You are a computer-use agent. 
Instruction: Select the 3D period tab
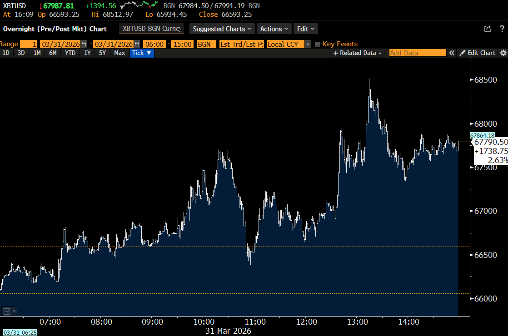(x=21, y=53)
